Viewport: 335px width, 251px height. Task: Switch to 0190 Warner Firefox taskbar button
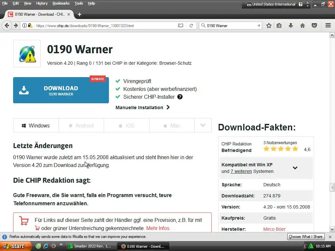click(143, 246)
